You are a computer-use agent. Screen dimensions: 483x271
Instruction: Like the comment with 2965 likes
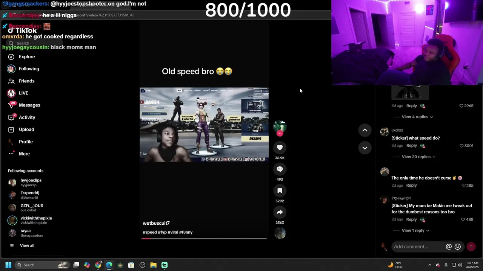(461, 106)
